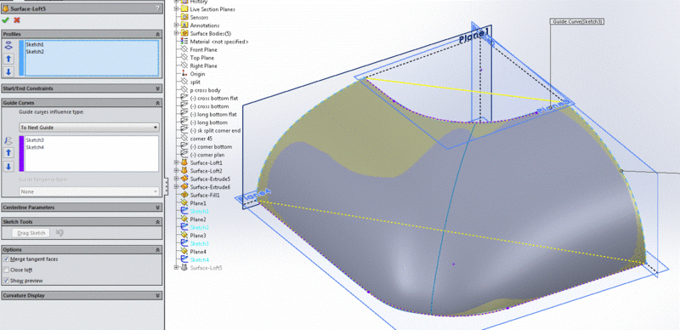The height and width of the screenshot is (330, 680).
Task: Click the (-) corner plan sketch icon
Action: (x=184, y=155)
